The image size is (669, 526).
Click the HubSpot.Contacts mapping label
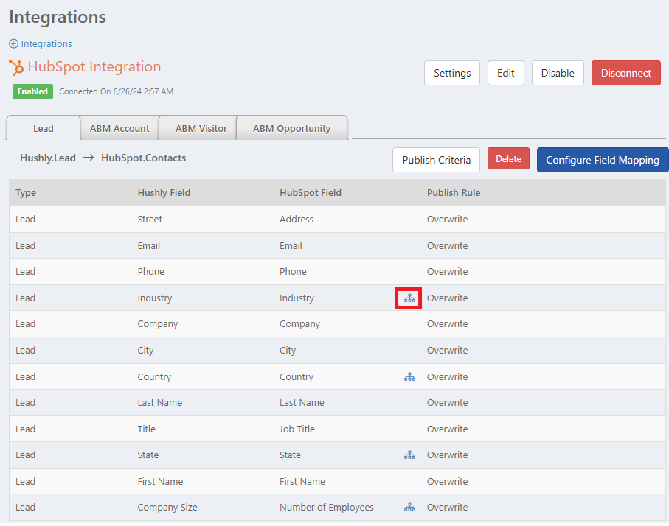(x=143, y=158)
